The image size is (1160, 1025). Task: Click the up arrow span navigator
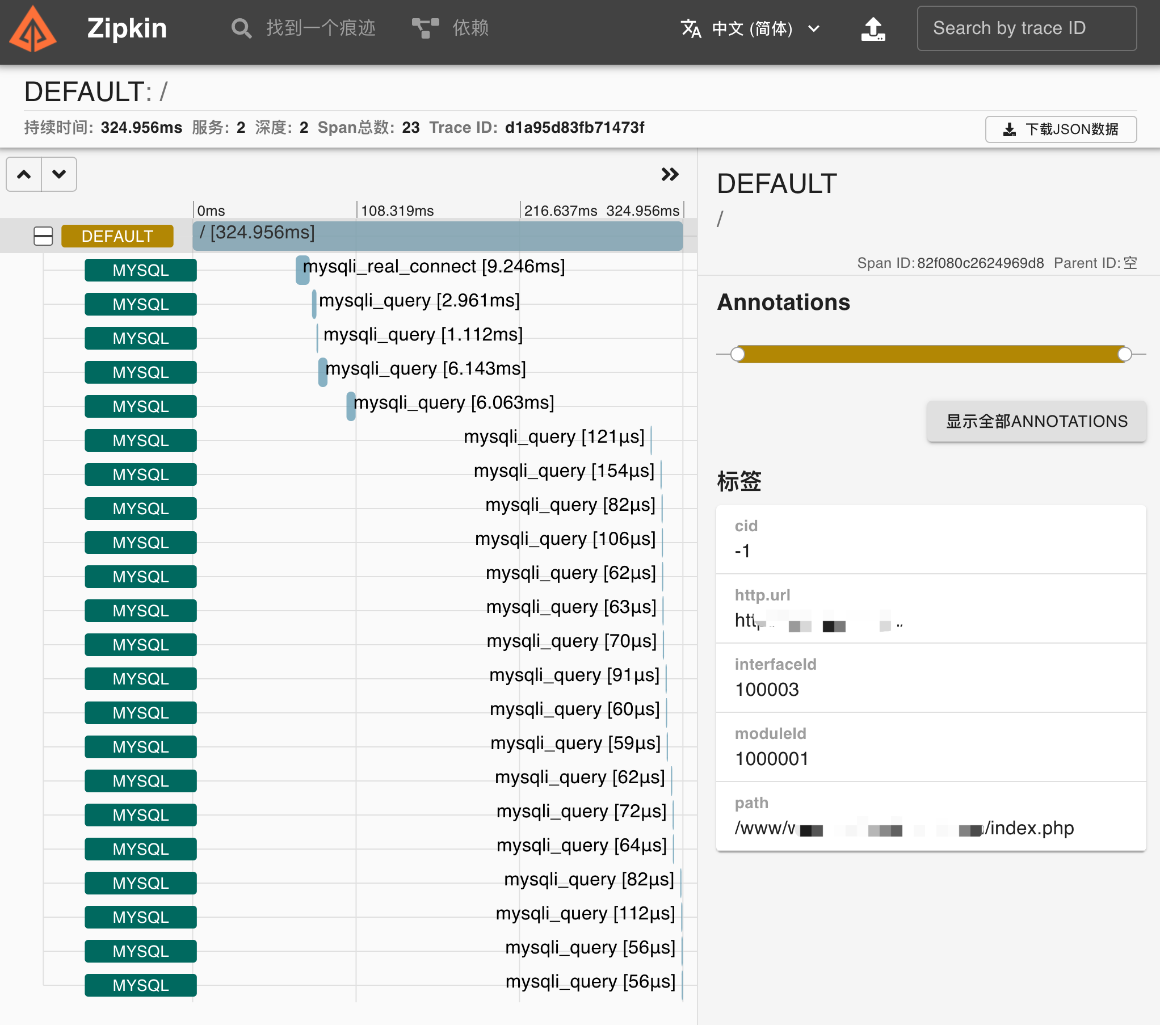point(24,174)
